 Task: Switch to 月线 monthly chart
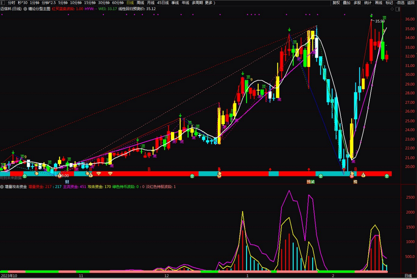[x=151, y=3]
